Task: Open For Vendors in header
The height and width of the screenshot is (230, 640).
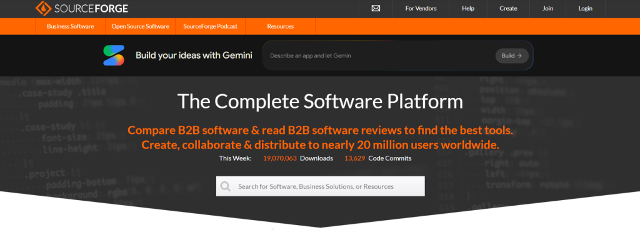Action: click(x=421, y=9)
